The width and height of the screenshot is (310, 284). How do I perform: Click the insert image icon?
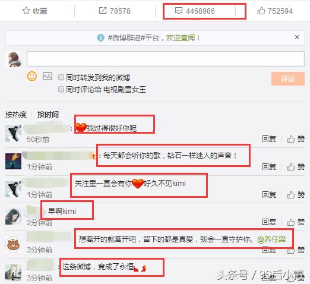(48, 76)
